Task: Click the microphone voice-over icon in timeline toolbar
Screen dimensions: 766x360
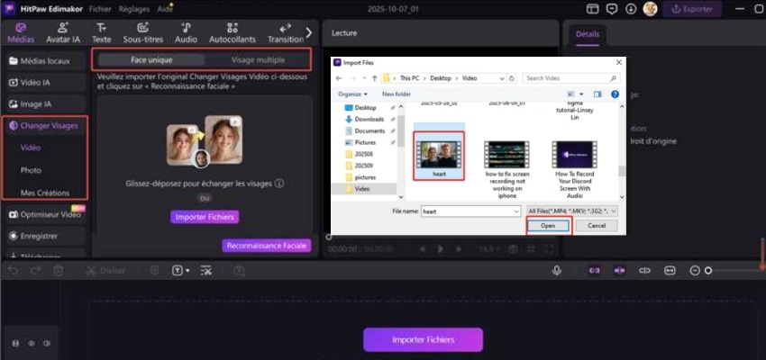Action: [x=557, y=270]
